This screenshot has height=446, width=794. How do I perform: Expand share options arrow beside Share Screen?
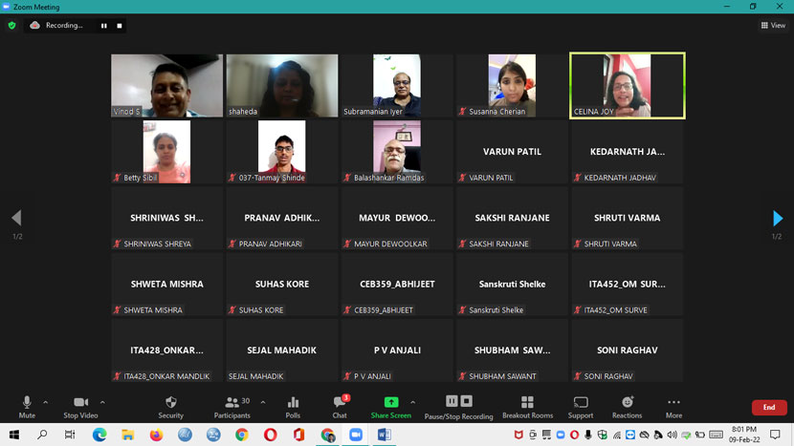pyautogui.click(x=412, y=402)
